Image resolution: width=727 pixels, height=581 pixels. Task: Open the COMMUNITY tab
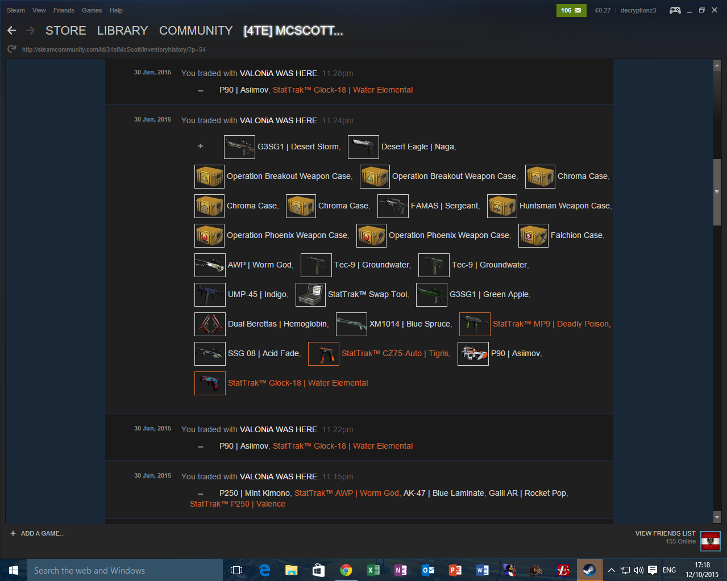(196, 31)
